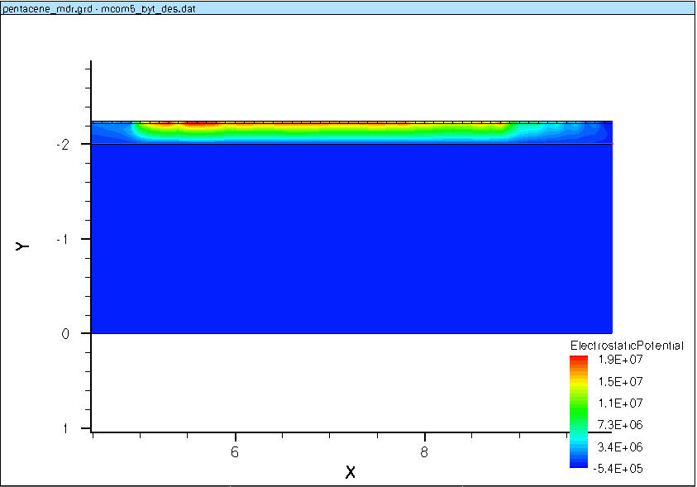The width and height of the screenshot is (697, 487).
Task: Click the 7.3E+06 legend value
Action: (614, 425)
